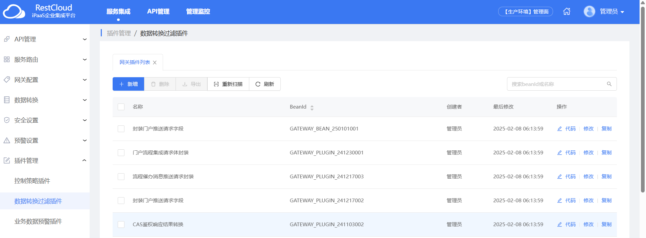646x238 pixels.
Task: Click 修改 for GATEWAY_PLUGIN_241217003
Action: pyautogui.click(x=589, y=177)
